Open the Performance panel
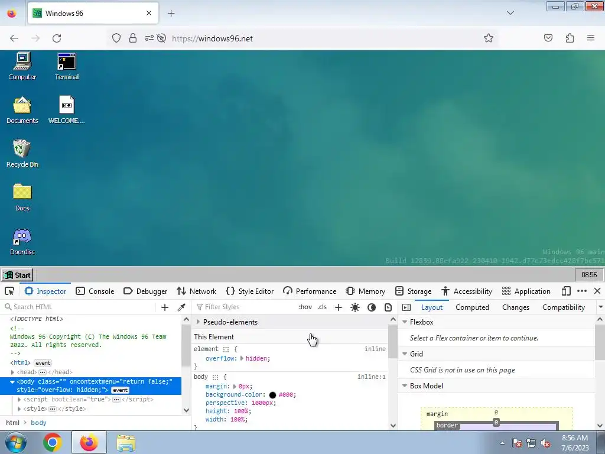 (x=310, y=291)
